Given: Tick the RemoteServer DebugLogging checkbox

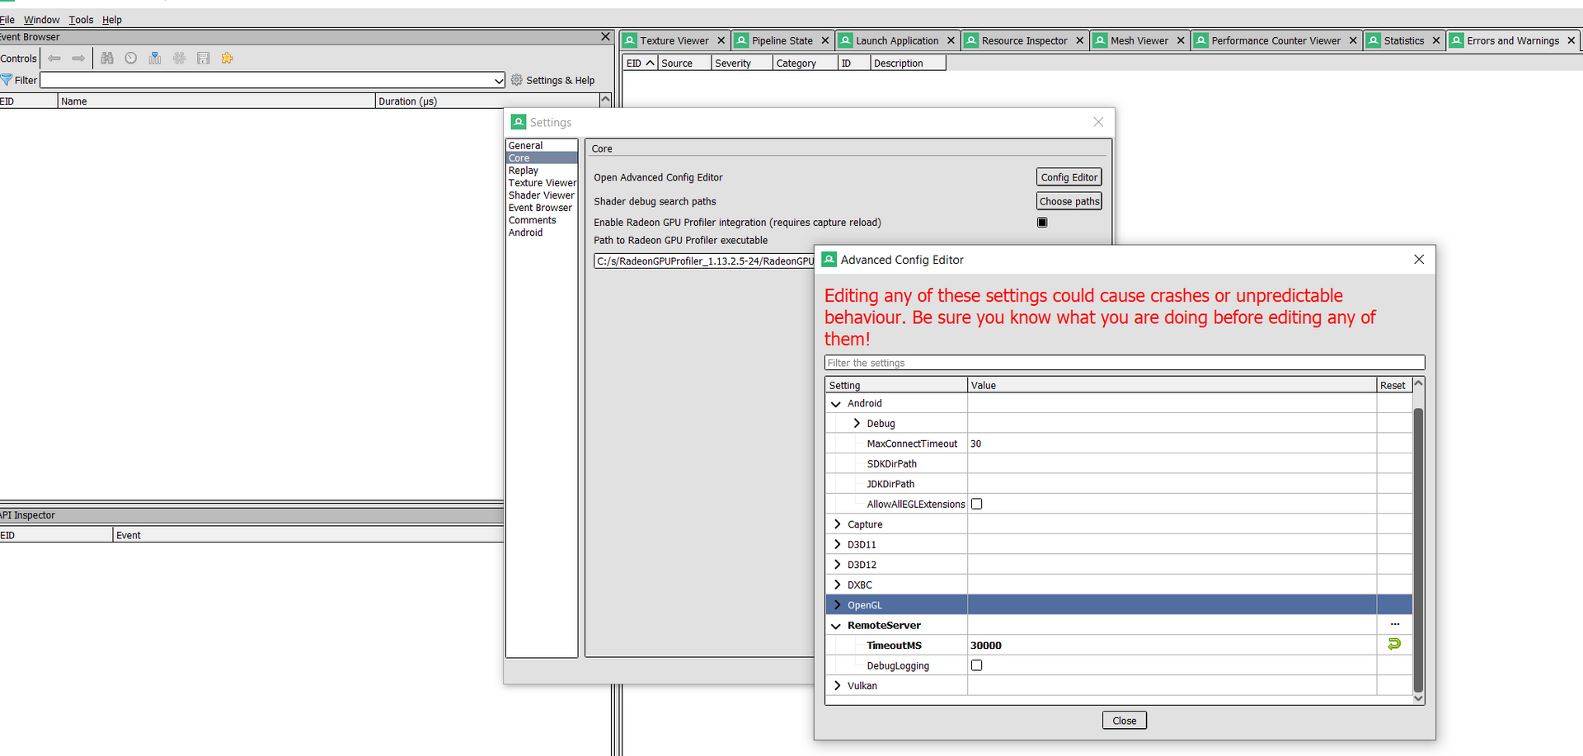Looking at the screenshot, I should click(977, 665).
